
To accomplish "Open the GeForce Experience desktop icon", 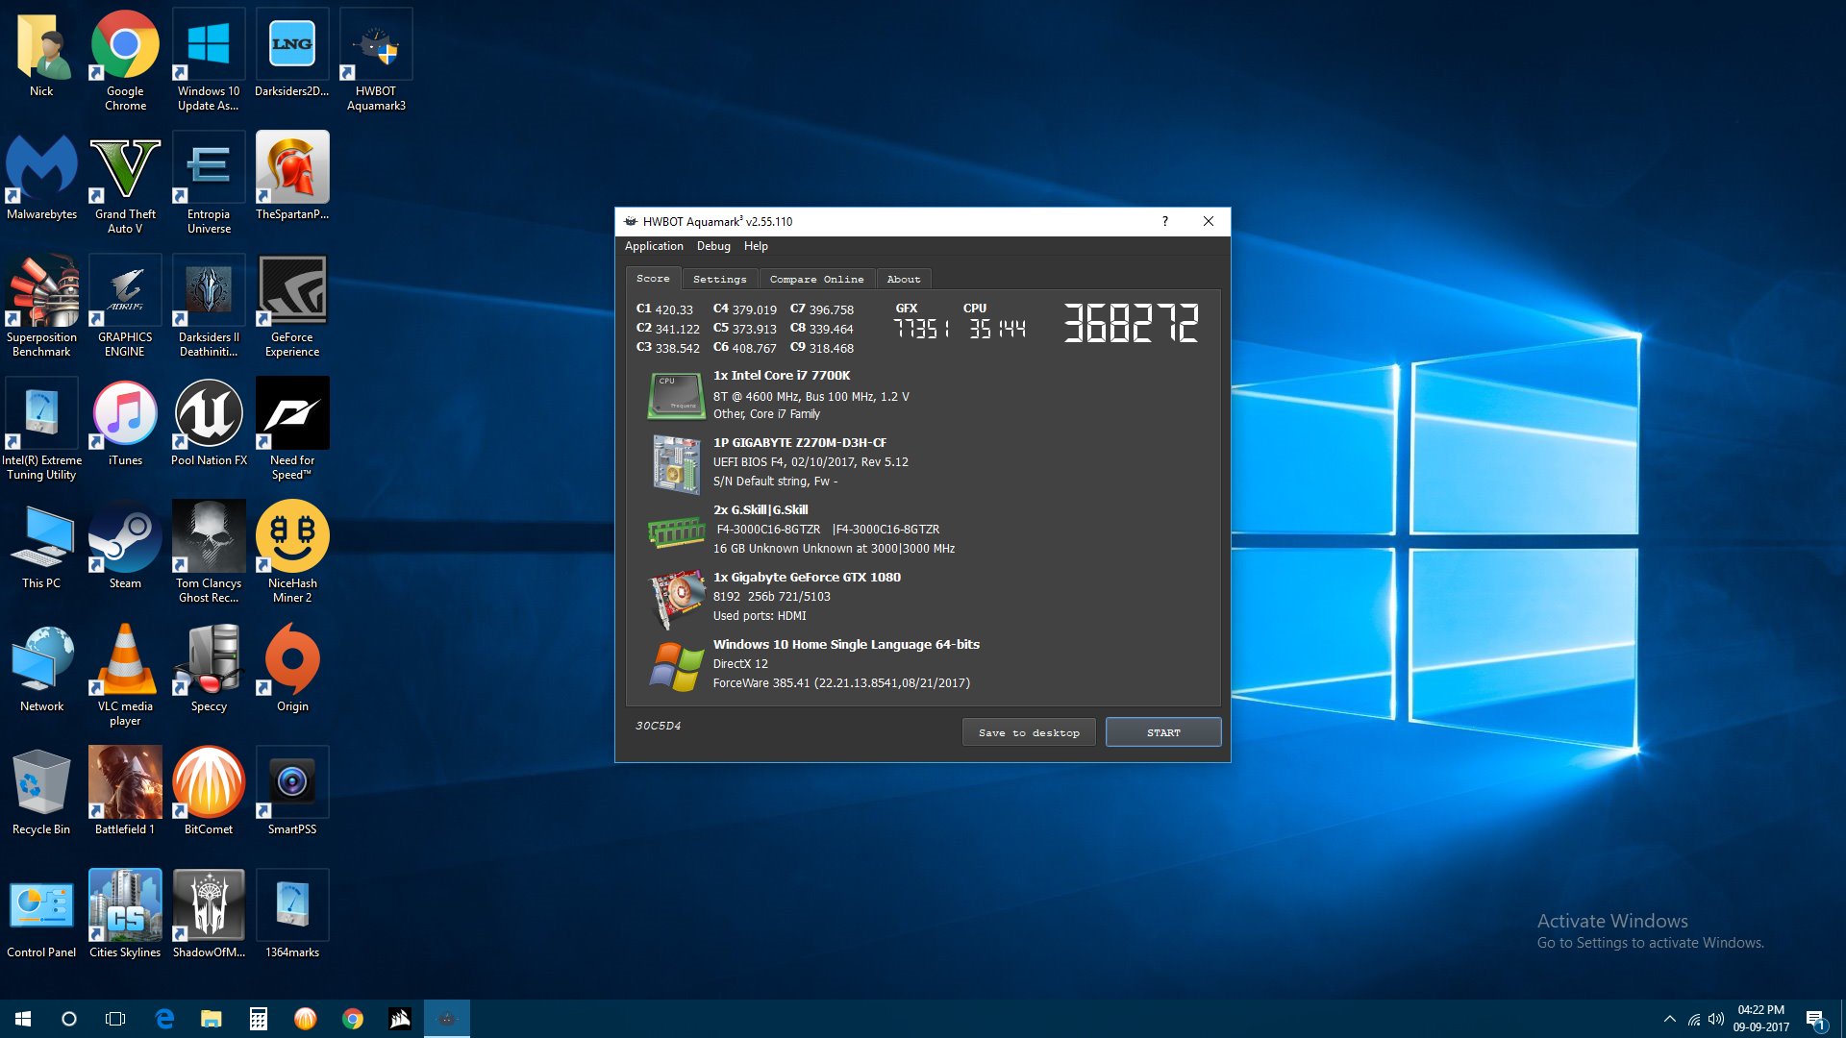I will click(292, 306).
